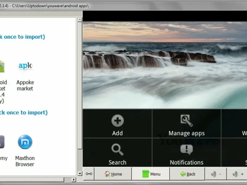Click the gray app icon left of Maxthon
Viewport: 247px width, 185px height.
(2, 142)
